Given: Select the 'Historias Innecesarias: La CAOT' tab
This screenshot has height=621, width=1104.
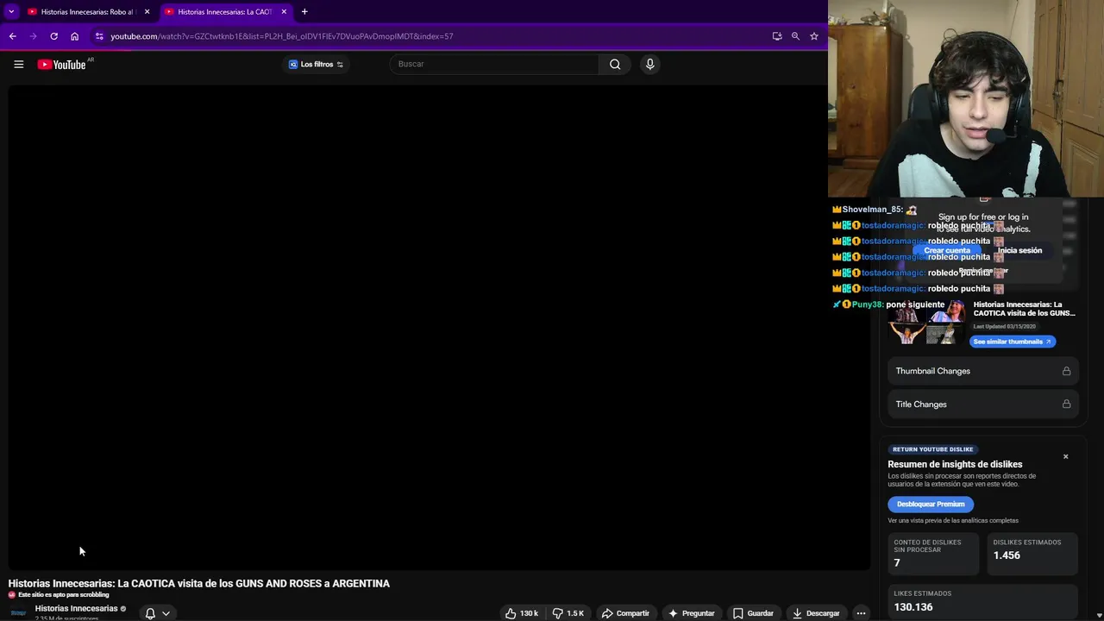Looking at the screenshot, I should [x=224, y=12].
